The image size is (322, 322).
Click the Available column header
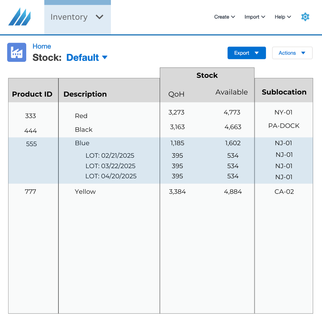coord(231,92)
